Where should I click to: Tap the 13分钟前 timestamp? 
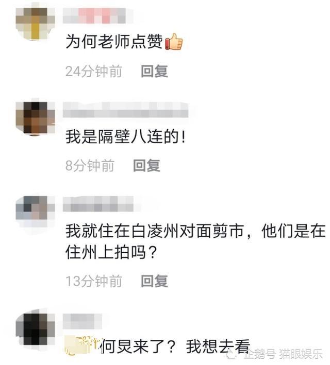pyautogui.click(x=94, y=281)
